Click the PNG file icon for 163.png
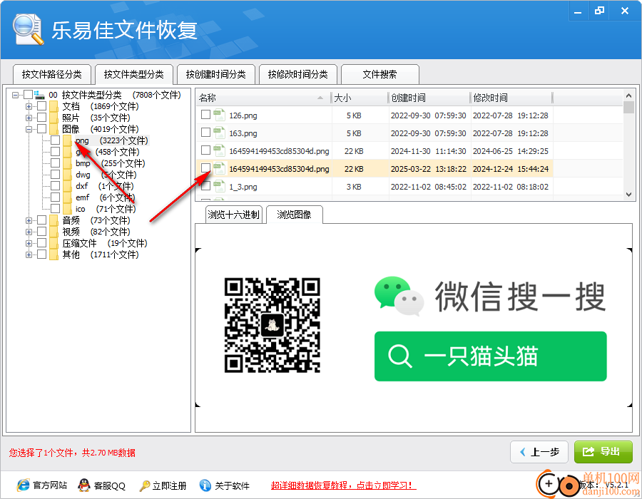The image size is (642, 499). (x=220, y=133)
